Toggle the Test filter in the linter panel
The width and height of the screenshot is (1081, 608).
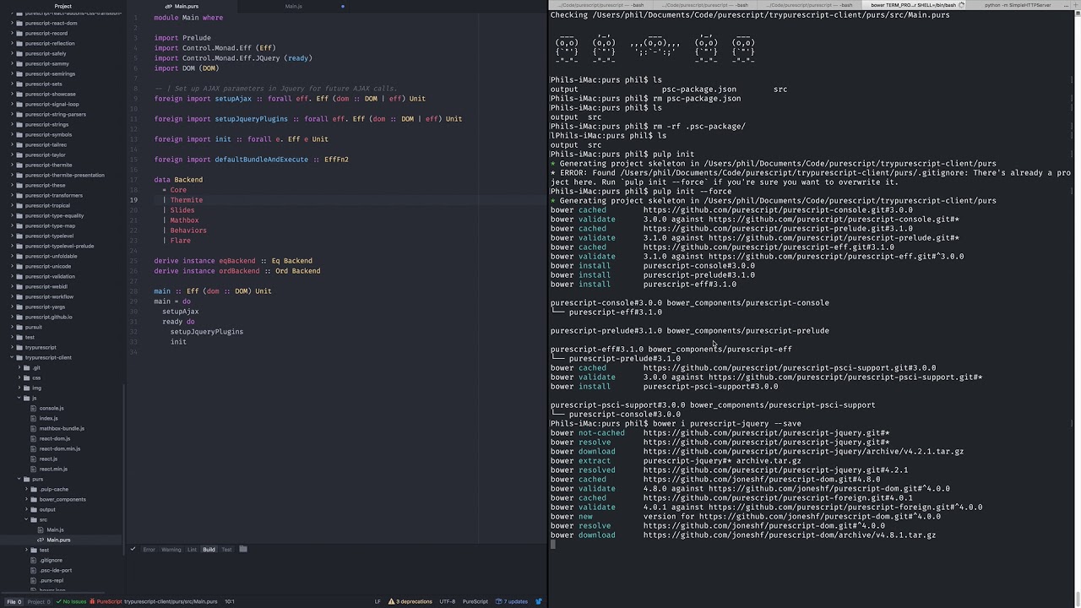coord(226,549)
